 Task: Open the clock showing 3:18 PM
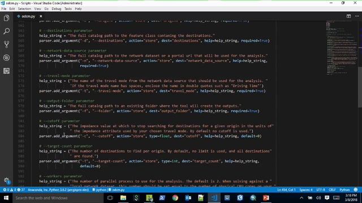pos(351,198)
